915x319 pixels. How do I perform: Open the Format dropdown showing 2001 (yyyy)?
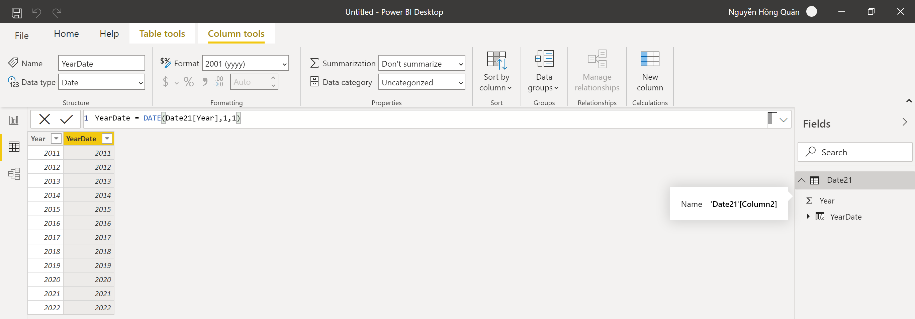click(x=246, y=64)
